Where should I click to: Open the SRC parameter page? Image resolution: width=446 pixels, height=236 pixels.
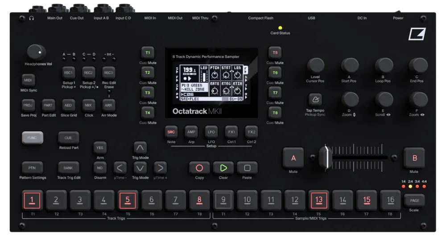click(171, 132)
